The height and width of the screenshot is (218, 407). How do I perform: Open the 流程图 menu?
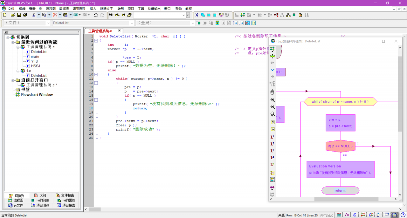[x=51, y=9]
